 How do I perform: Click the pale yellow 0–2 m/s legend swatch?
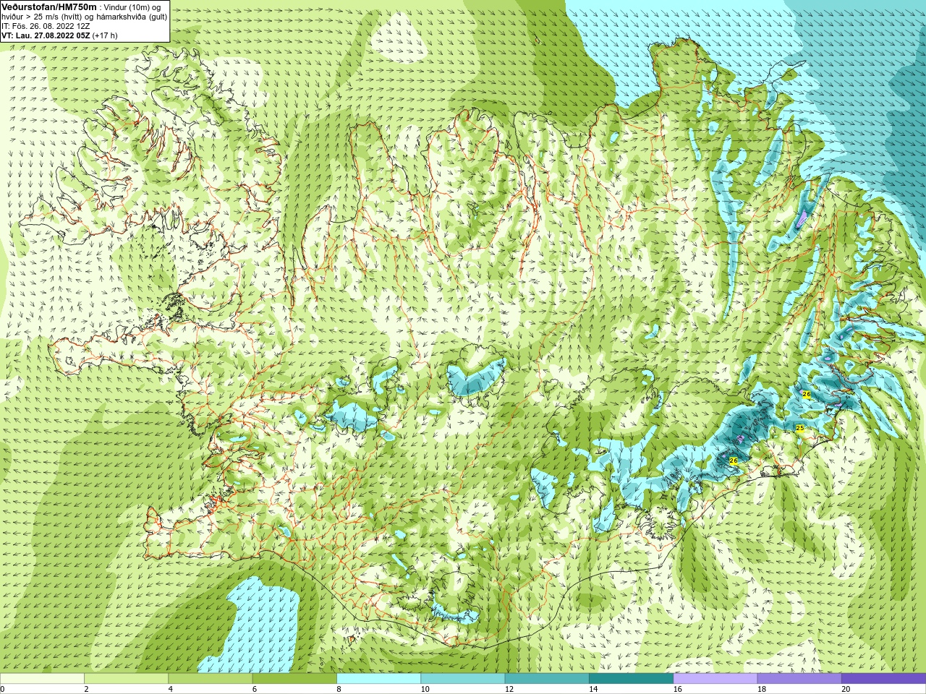point(42,679)
